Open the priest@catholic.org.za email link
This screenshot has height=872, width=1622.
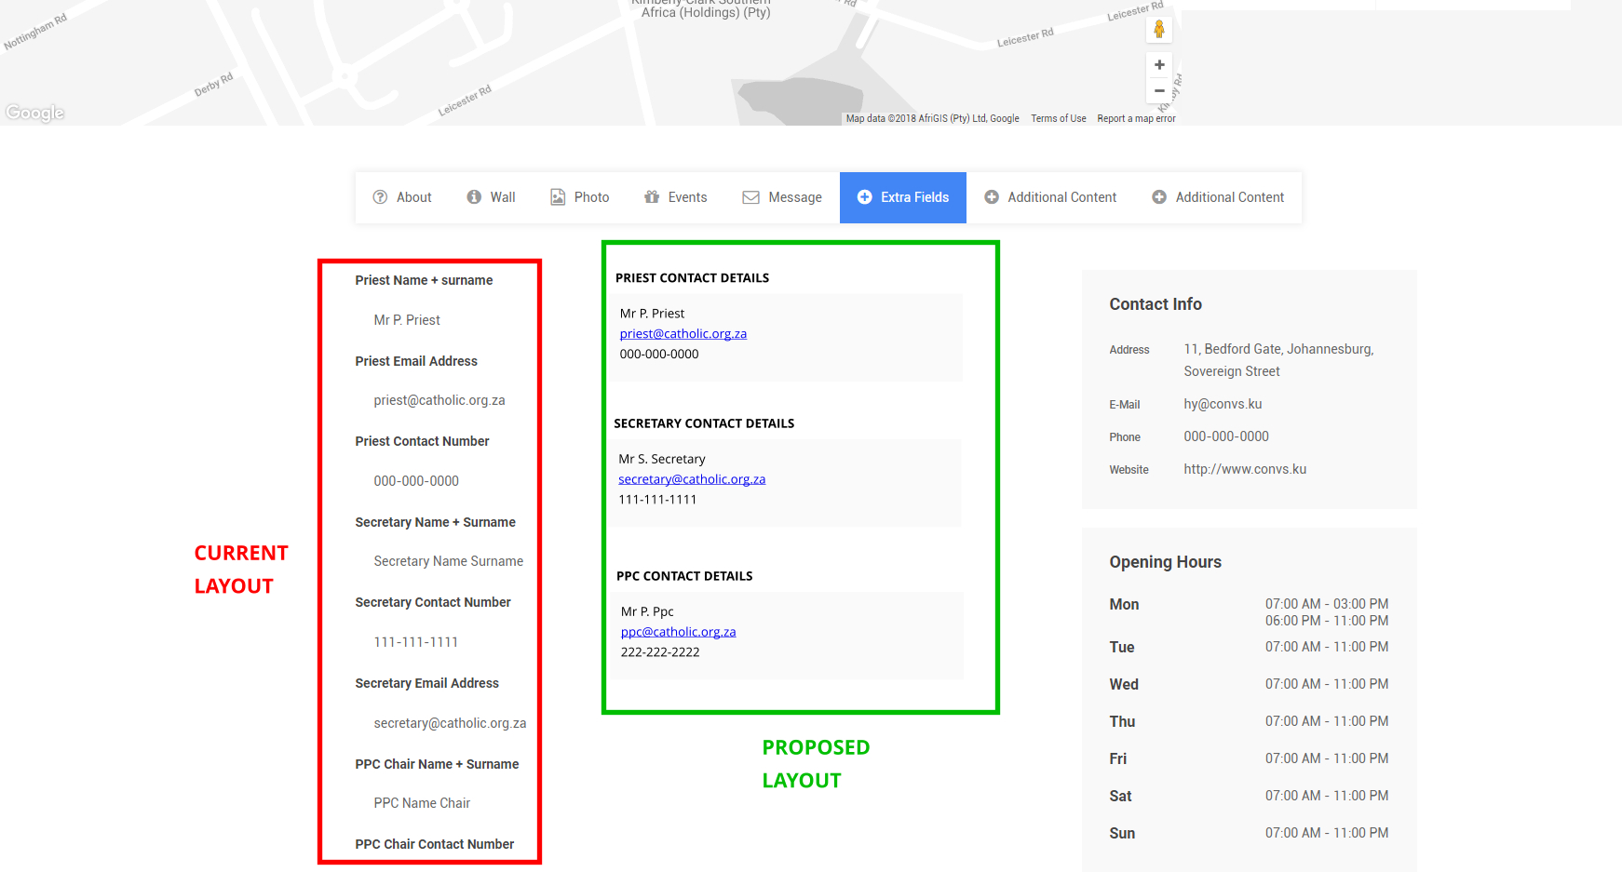pyautogui.click(x=683, y=333)
